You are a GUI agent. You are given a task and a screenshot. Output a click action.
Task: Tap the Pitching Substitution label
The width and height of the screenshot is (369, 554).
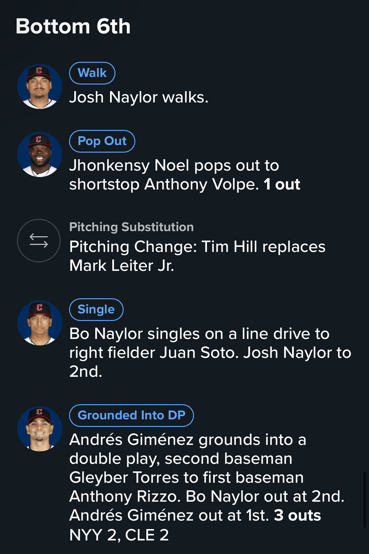click(x=132, y=227)
